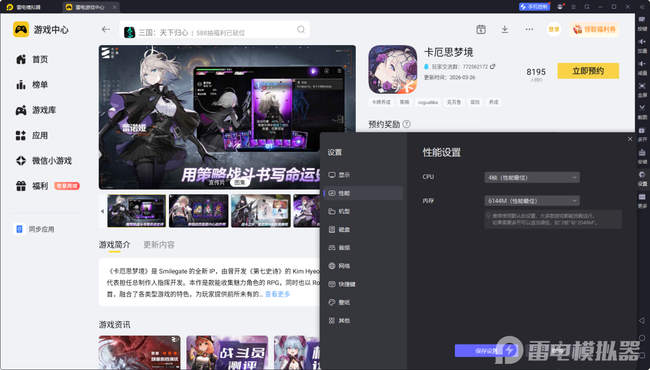Open the 查看更多 link in description
The width and height of the screenshot is (650, 370).
(278, 294)
